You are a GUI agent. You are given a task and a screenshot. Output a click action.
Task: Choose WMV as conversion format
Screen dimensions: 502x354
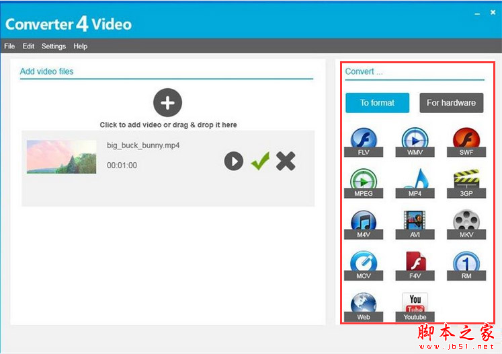[415, 142]
